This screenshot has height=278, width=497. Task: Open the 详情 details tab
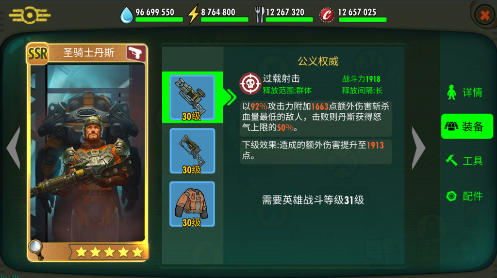(464, 93)
